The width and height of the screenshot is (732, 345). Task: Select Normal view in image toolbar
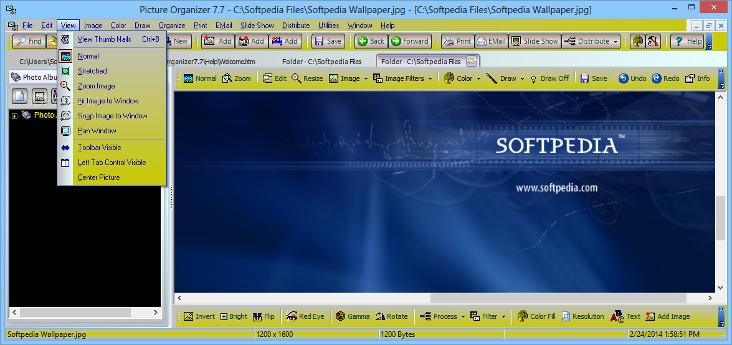(200, 78)
